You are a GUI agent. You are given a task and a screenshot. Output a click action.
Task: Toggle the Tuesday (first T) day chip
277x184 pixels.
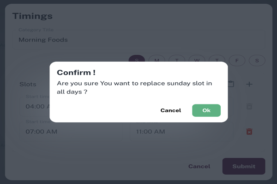point(176,60)
